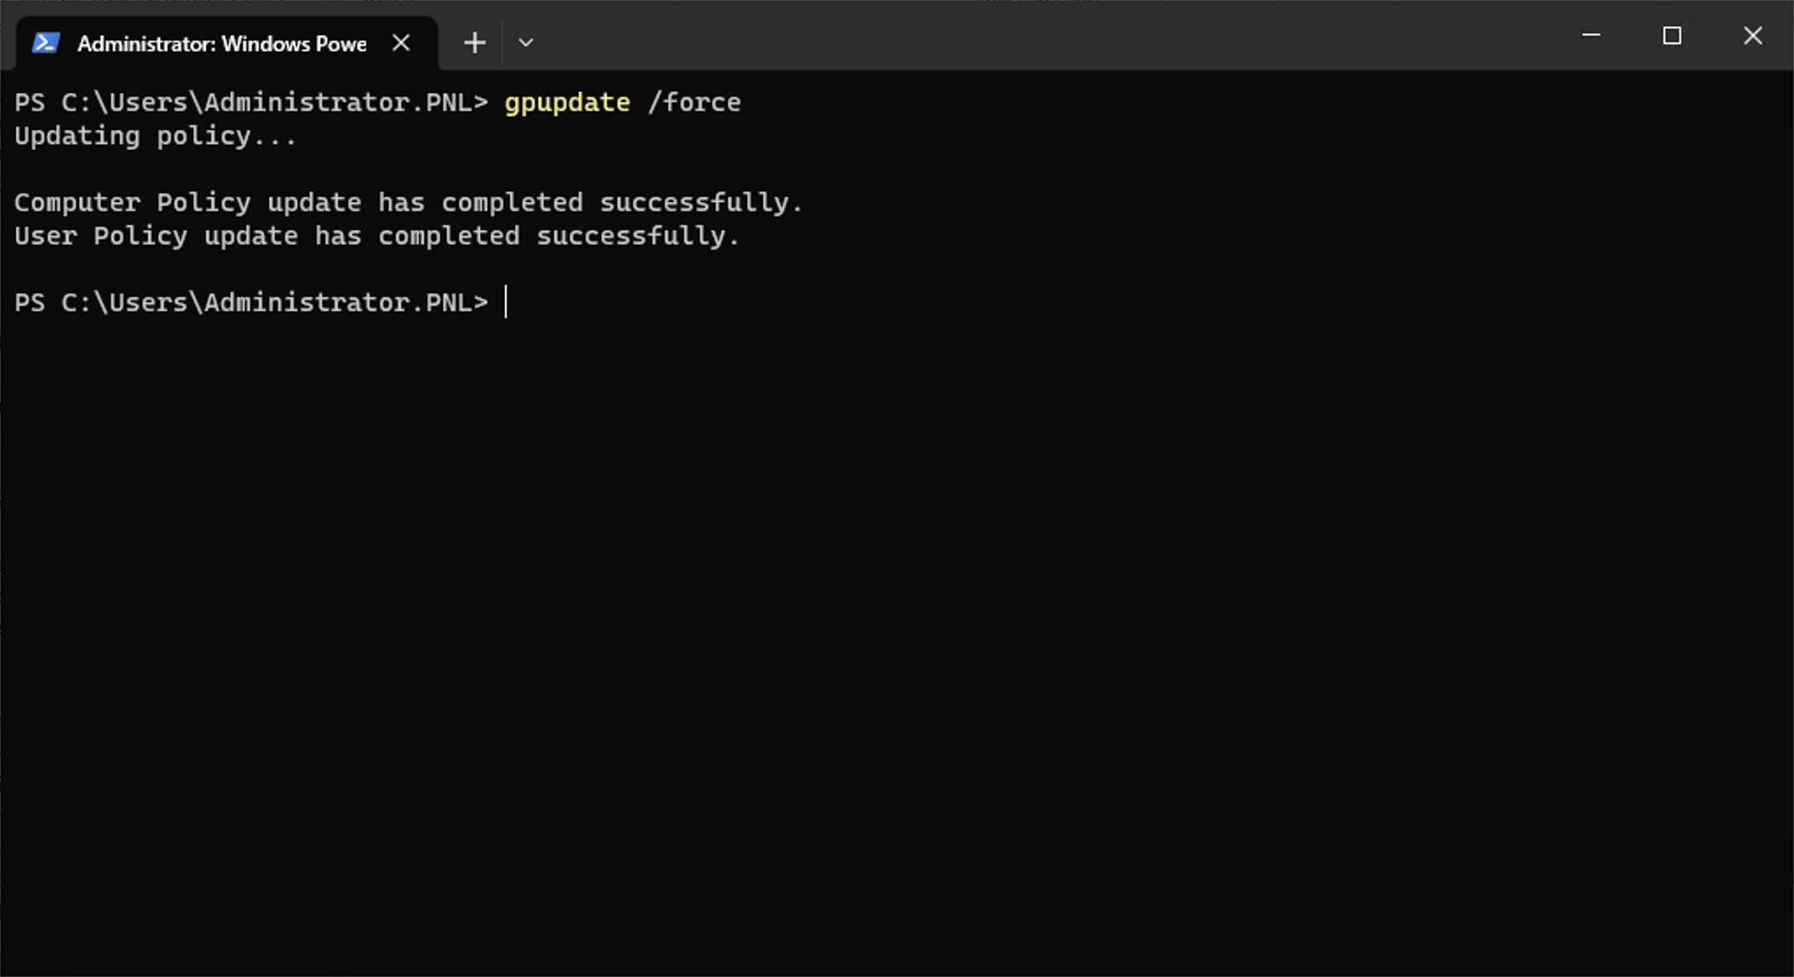Expand the new tab profile dropdown chevron
Screen dimensions: 1794x977
(526, 42)
